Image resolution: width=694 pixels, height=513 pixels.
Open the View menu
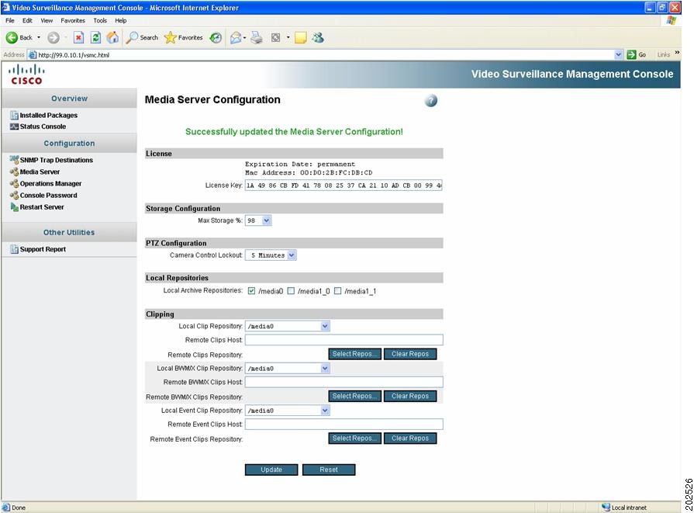click(x=47, y=20)
